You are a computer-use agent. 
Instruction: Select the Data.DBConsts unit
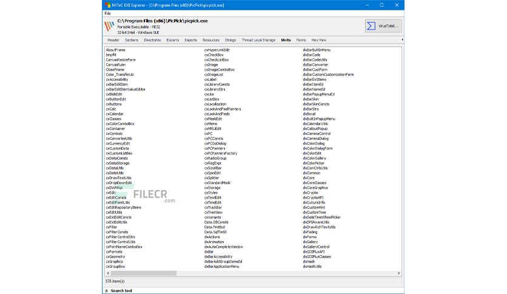click(217, 222)
